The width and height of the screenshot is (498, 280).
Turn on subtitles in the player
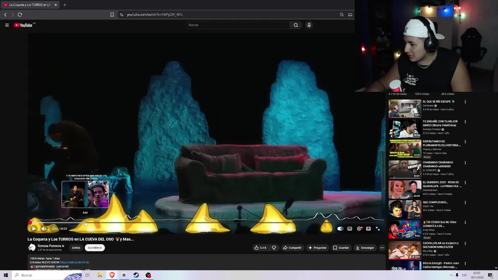(x=350, y=229)
